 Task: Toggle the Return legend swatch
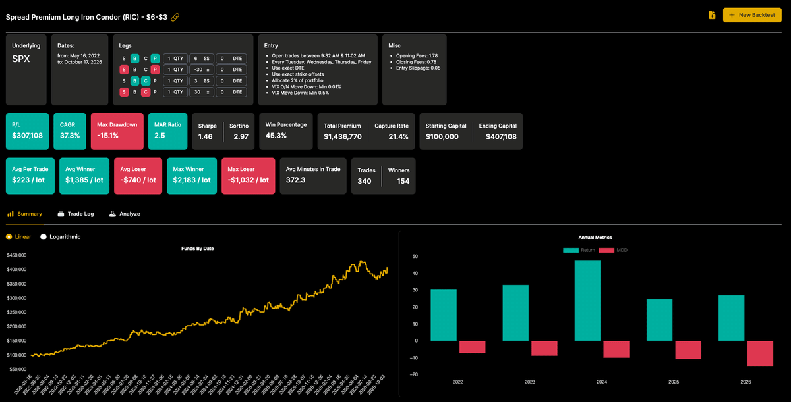[570, 250]
